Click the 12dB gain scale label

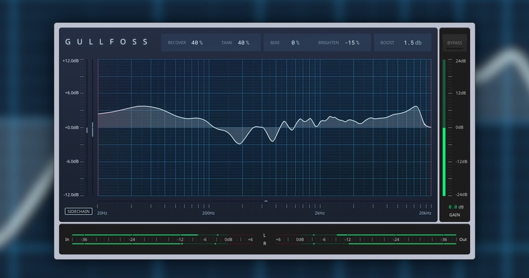pos(461,93)
